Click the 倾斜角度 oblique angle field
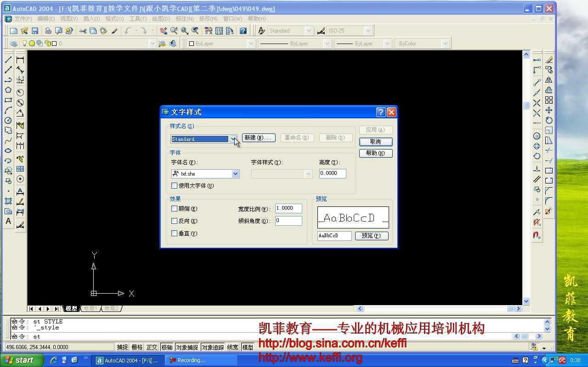588x367 pixels. pos(288,221)
